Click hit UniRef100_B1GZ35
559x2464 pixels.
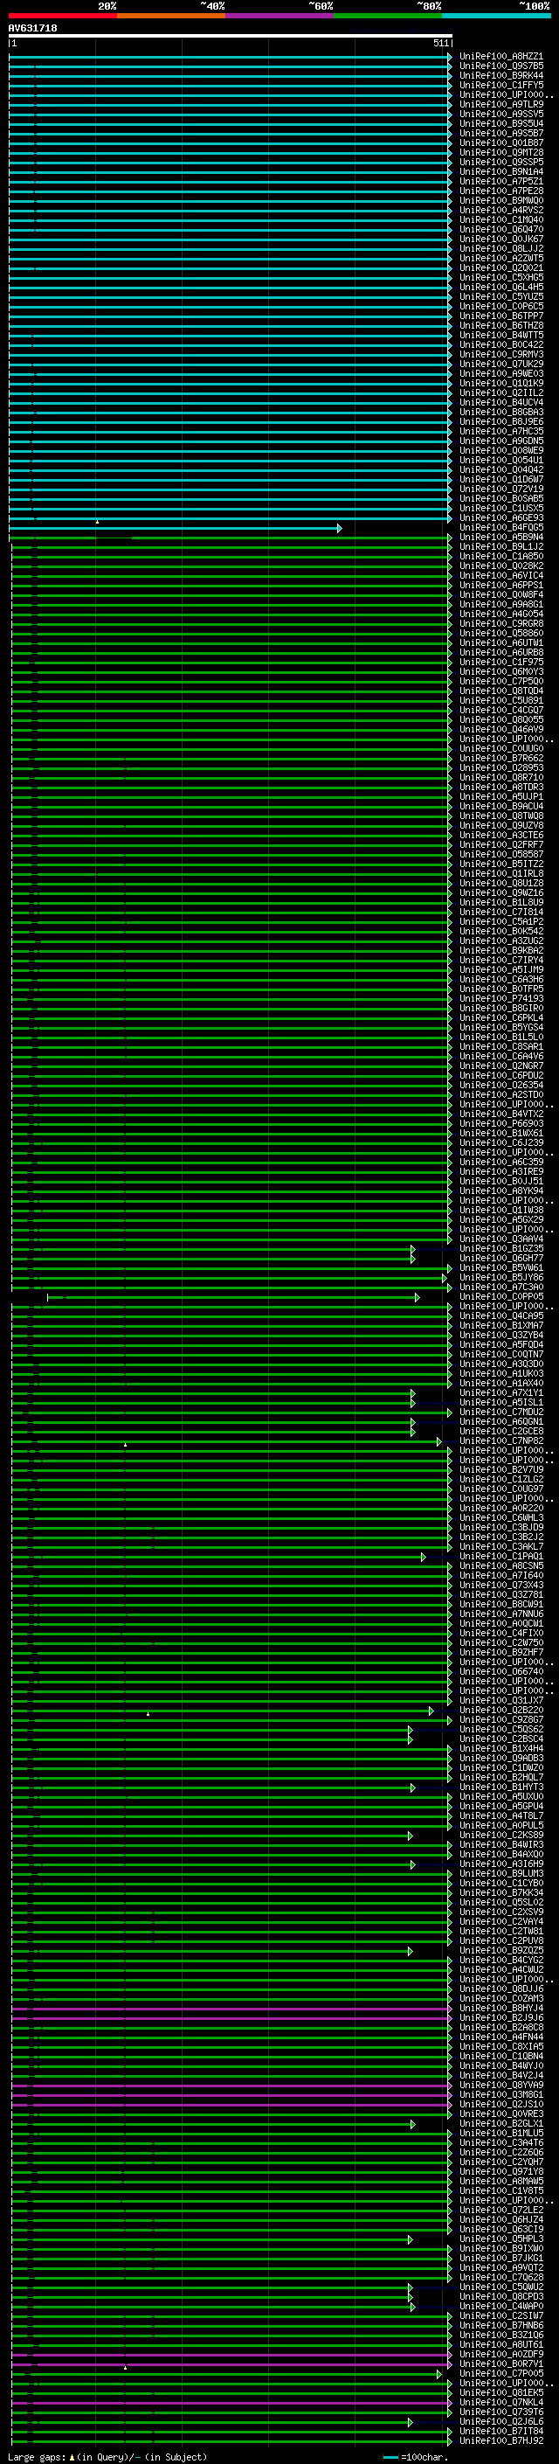(500, 1249)
